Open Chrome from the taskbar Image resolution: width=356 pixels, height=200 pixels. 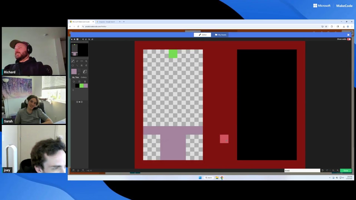222,178
